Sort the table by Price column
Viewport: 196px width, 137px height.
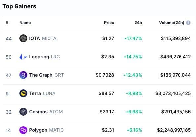coord(109,23)
